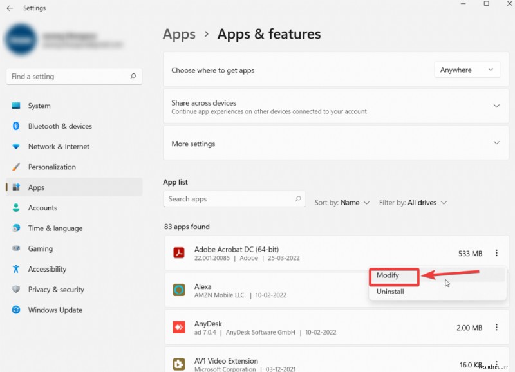515x372 pixels.
Task: Open Privacy & security settings
Action: (74, 289)
